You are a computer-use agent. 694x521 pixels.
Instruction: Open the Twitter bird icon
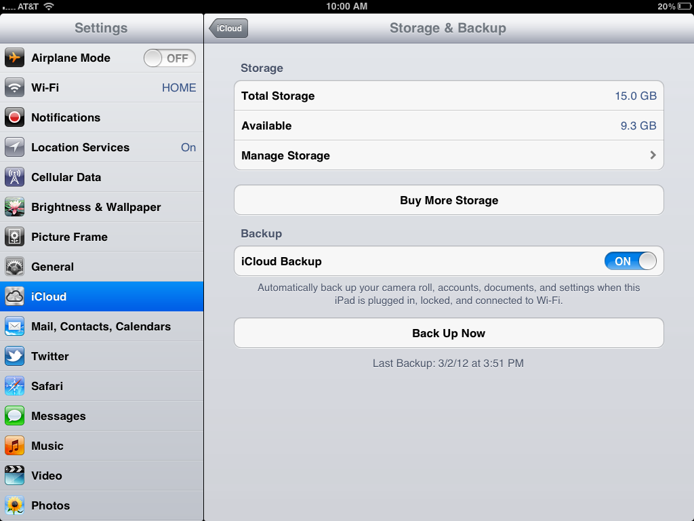click(15, 356)
